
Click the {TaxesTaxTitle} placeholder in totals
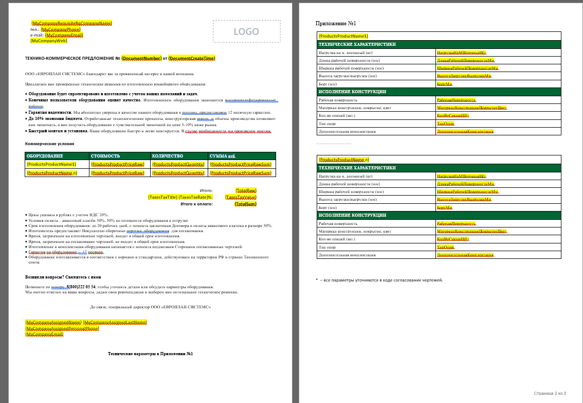162,197
